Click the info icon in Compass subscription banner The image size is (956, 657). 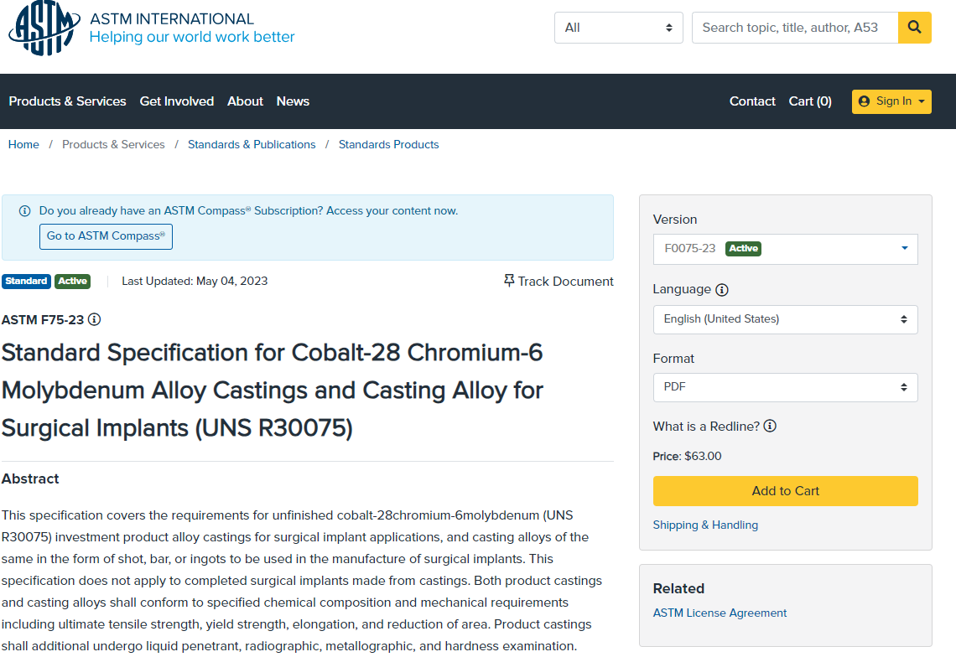pyautogui.click(x=25, y=211)
